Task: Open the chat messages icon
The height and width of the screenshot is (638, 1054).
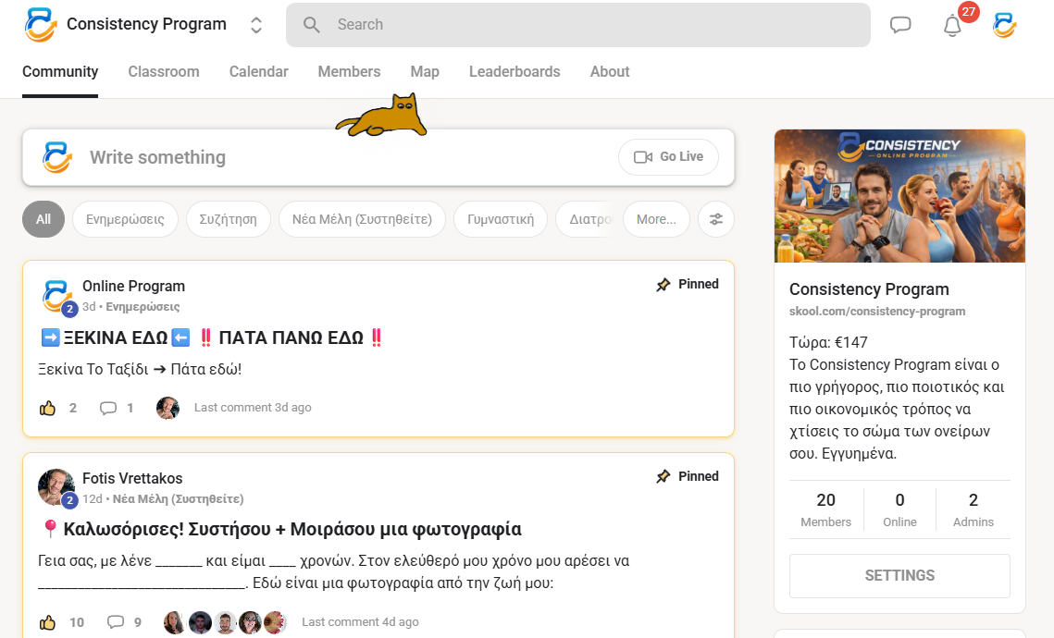Action: click(900, 25)
